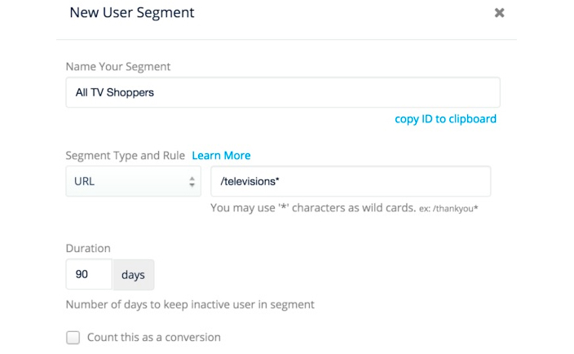
Task: Click the Segment Type and Rule label
Action: pos(125,155)
